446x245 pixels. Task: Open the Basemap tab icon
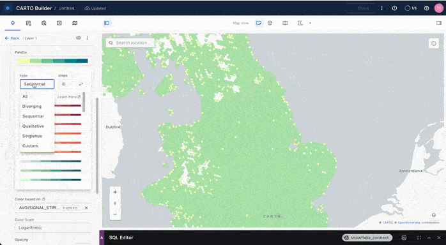pyautogui.click(x=75, y=23)
